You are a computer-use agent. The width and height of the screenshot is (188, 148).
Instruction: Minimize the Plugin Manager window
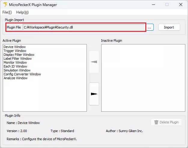pos(153,5)
